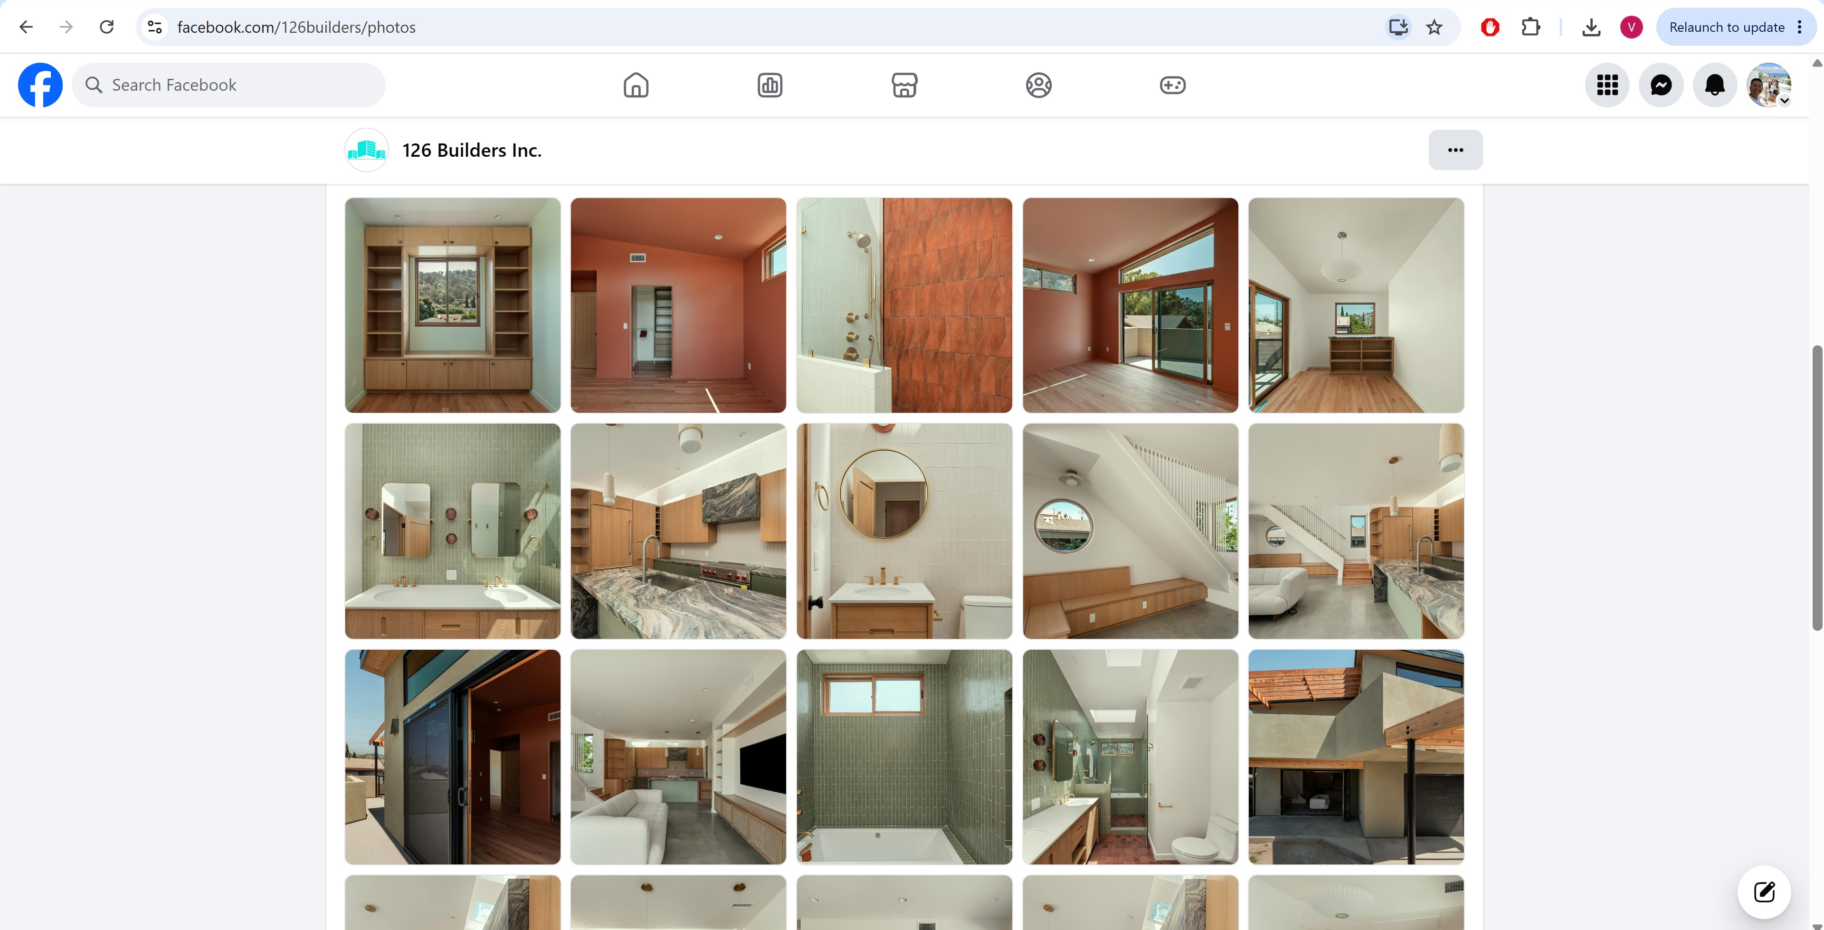This screenshot has width=1824, height=930.
Task: Open photo of bathroom with skylight and toilet
Action: click(x=1130, y=757)
